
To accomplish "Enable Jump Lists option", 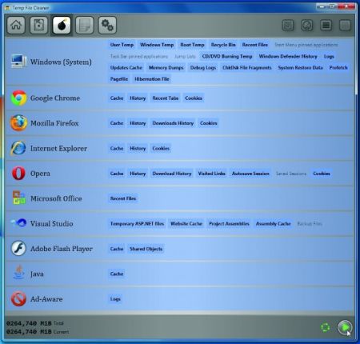I will coord(185,56).
